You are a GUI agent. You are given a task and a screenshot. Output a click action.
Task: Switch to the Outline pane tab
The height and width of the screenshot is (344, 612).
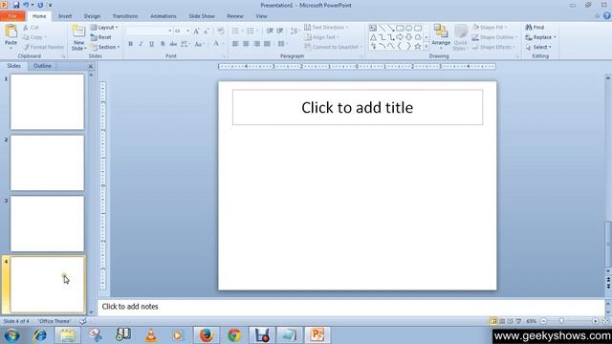coord(42,66)
